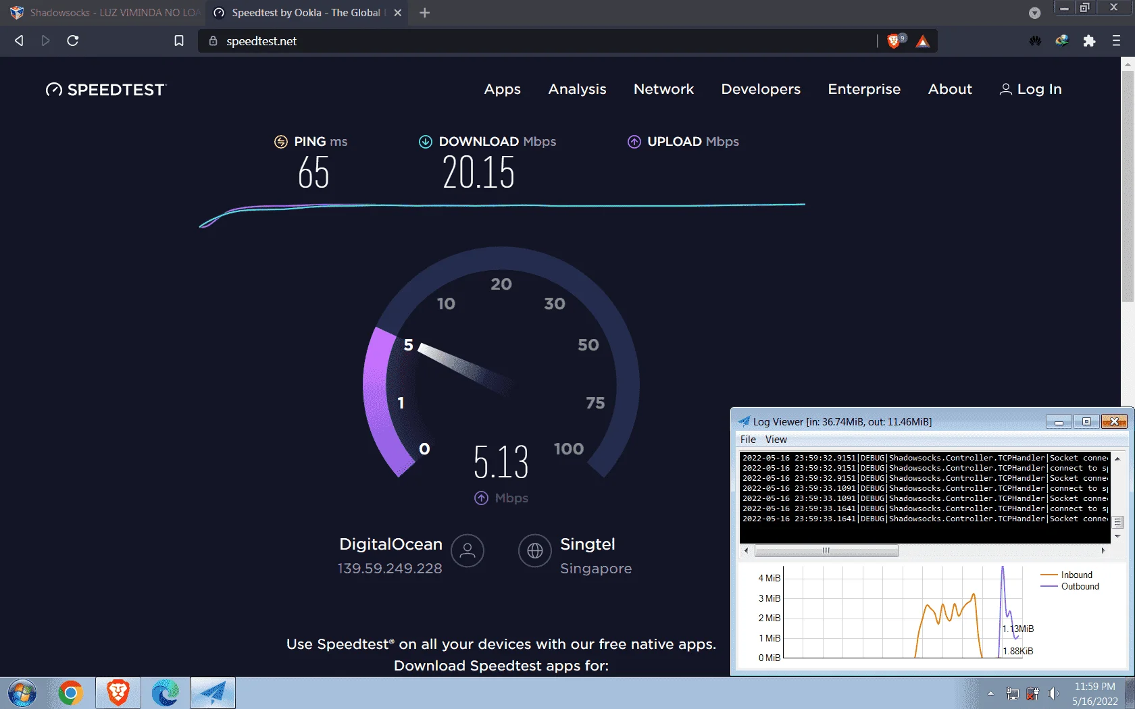This screenshot has width=1135, height=709.
Task: Click the lock icon in the address bar
Action: pos(213,41)
